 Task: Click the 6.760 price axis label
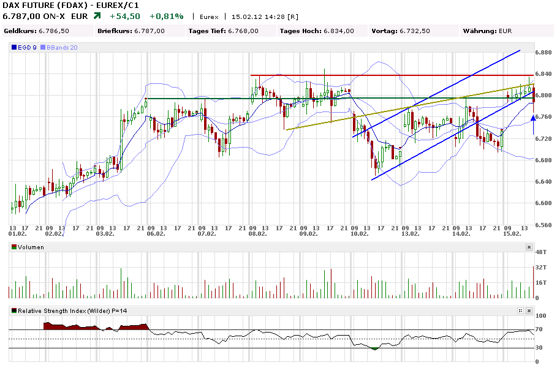(544, 117)
